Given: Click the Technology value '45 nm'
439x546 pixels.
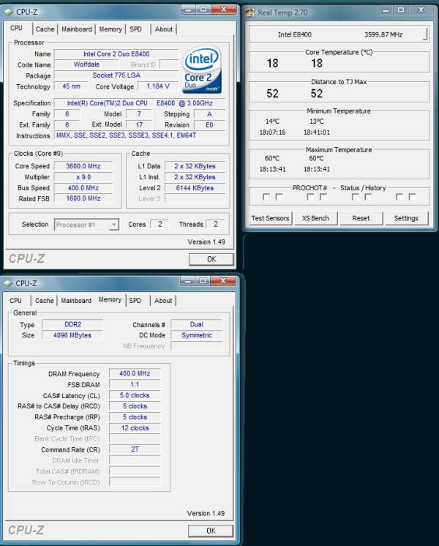Looking at the screenshot, I should coord(71,86).
